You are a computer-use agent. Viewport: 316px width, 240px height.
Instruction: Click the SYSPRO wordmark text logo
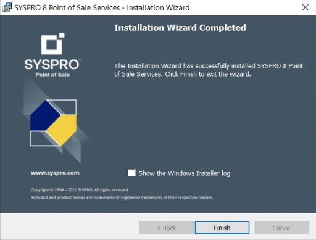(x=52, y=64)
